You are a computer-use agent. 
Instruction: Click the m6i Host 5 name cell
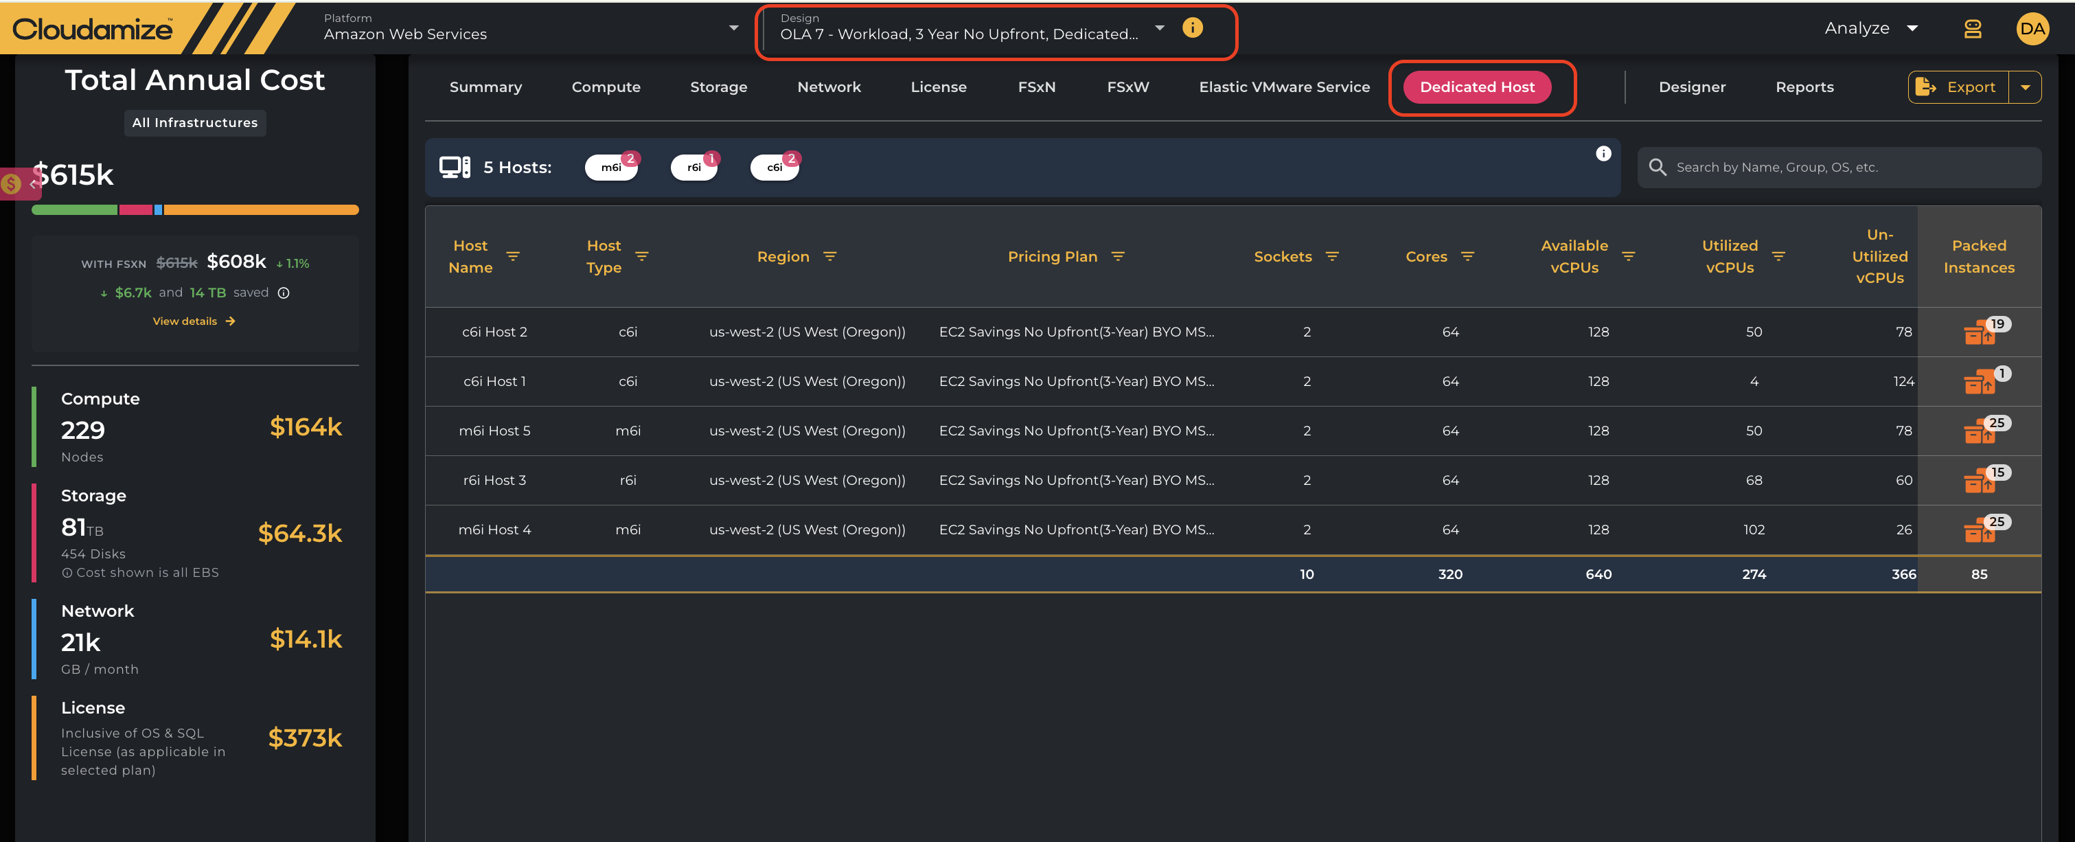point(494,431)
